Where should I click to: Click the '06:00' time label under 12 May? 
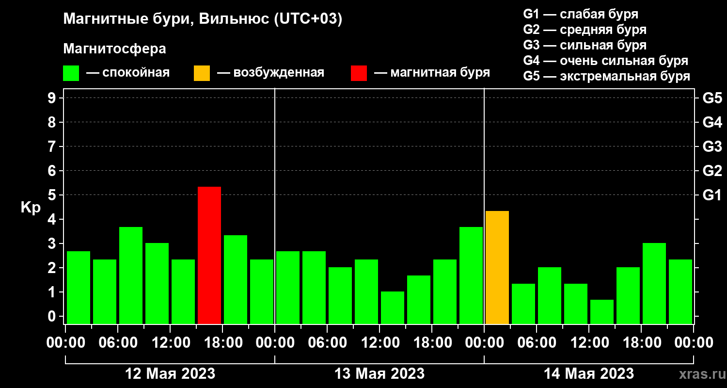click(x=118, y=343)
